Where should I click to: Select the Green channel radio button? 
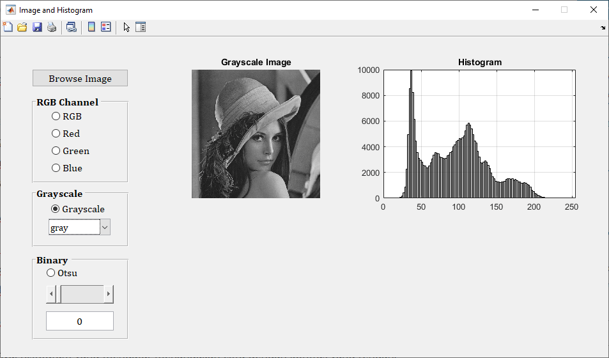click(56, 151)
